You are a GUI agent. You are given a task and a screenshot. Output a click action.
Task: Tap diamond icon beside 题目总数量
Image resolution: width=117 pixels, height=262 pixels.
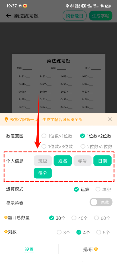coord(6,217)
